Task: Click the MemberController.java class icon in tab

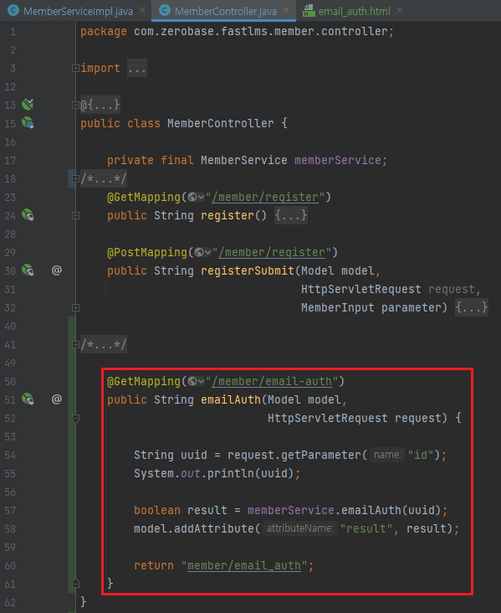Action: (165, 11)
